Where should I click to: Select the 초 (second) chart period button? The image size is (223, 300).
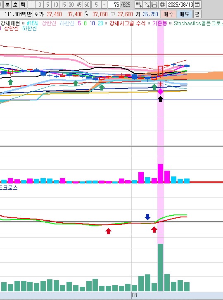tap(15, 5)
